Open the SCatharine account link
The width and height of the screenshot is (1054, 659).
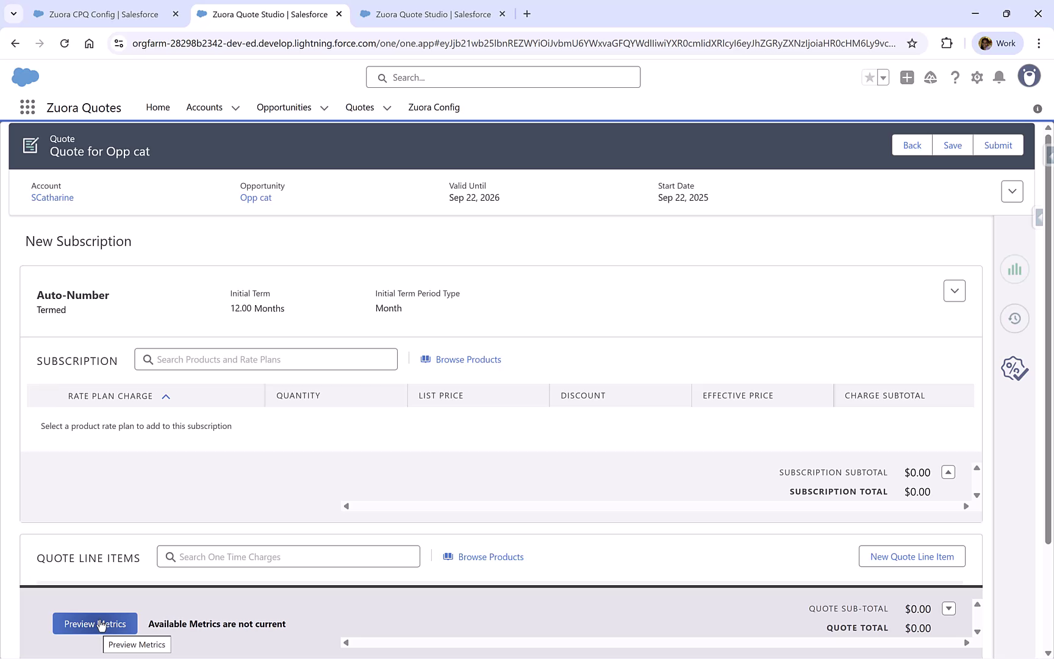tap(52, 197)
